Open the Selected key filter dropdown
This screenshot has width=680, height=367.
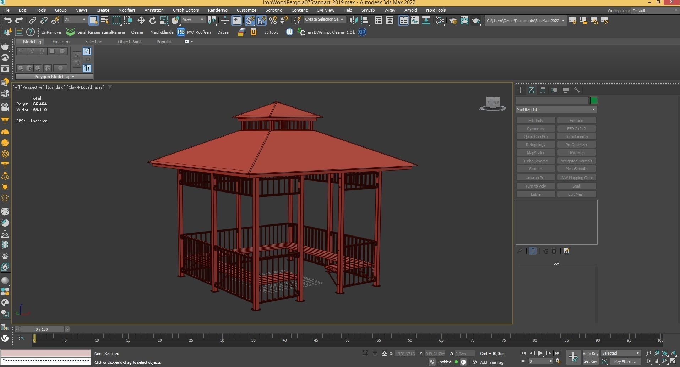pyautogui.click(x=620, y=353)
